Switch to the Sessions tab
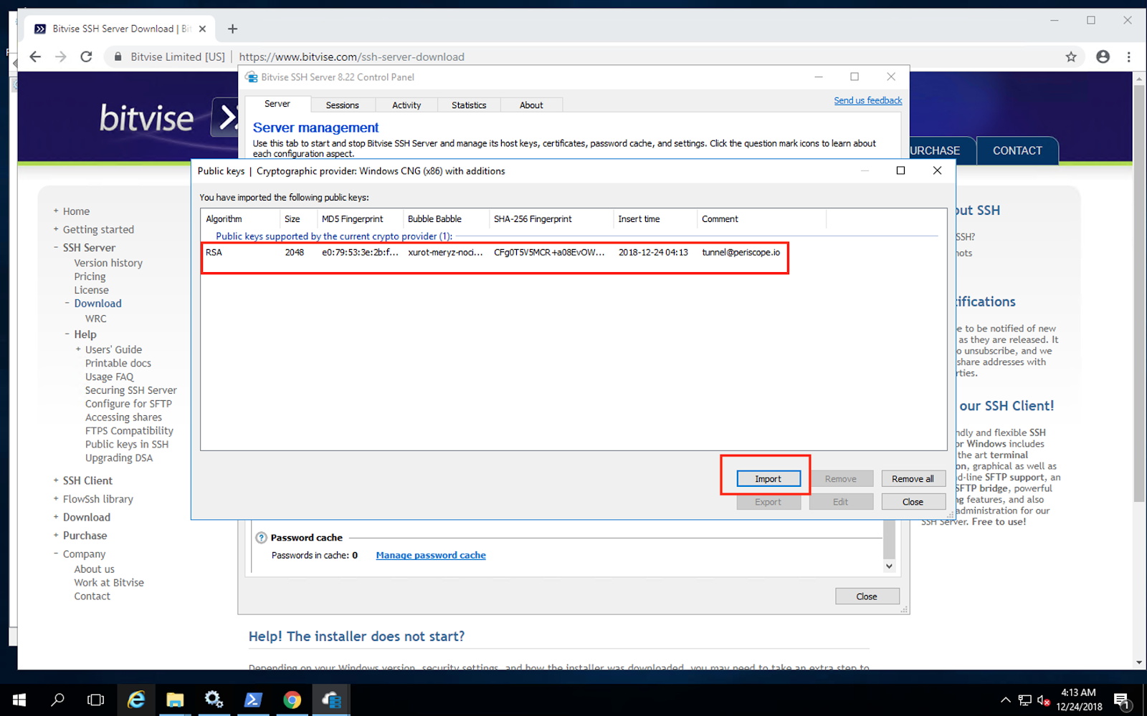 coord(343,105)
